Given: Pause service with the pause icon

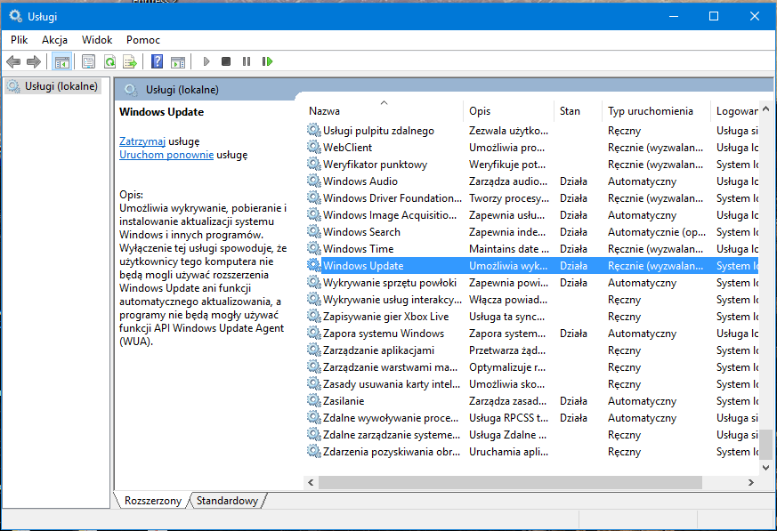Looking at the screenshot, I should coord(247,61).
